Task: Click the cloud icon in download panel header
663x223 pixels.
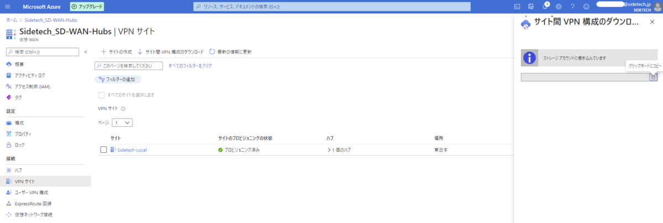Action: pyautogui.click(x=525, y=23)
